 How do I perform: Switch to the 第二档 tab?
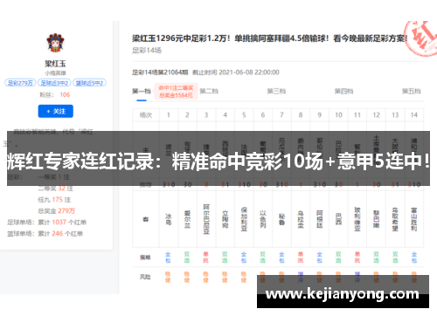point(209,91)
